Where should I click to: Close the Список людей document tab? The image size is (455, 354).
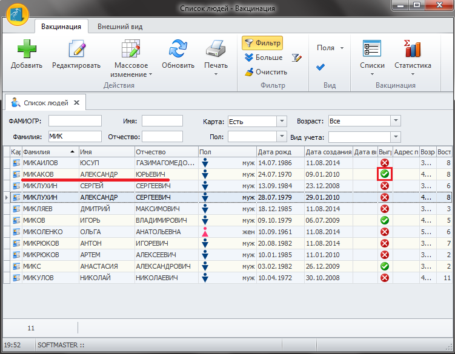pos(76,103)
